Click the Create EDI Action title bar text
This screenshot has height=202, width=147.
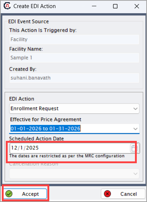click(x=35, y=6)
